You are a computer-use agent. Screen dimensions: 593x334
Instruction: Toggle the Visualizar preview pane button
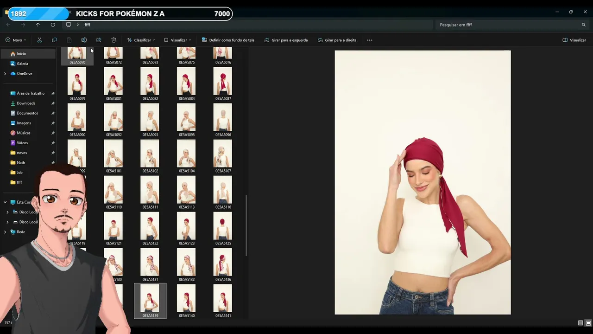(x=574, y=40)
